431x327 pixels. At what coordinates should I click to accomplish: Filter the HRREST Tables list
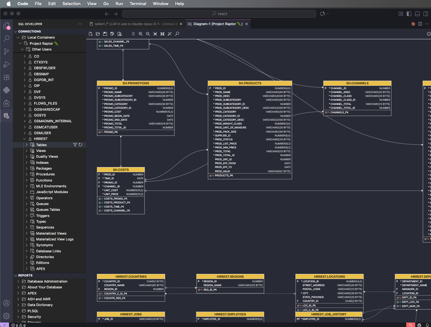coord(75,145)
